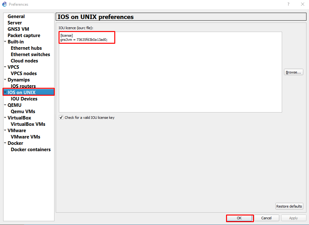The height and width of the screenshot is (225, 309).
Task: Collapse the QEMU tree section
Action: coord(5,105)
